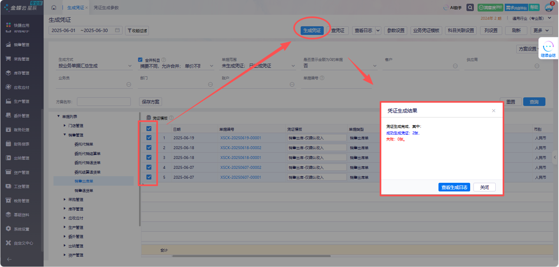Uncheck the select-all header checkbox in table

tap(149, 129)
